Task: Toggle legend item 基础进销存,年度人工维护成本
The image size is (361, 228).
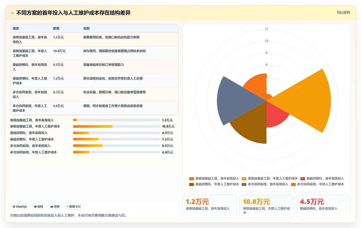Action: tap(214, 184)
